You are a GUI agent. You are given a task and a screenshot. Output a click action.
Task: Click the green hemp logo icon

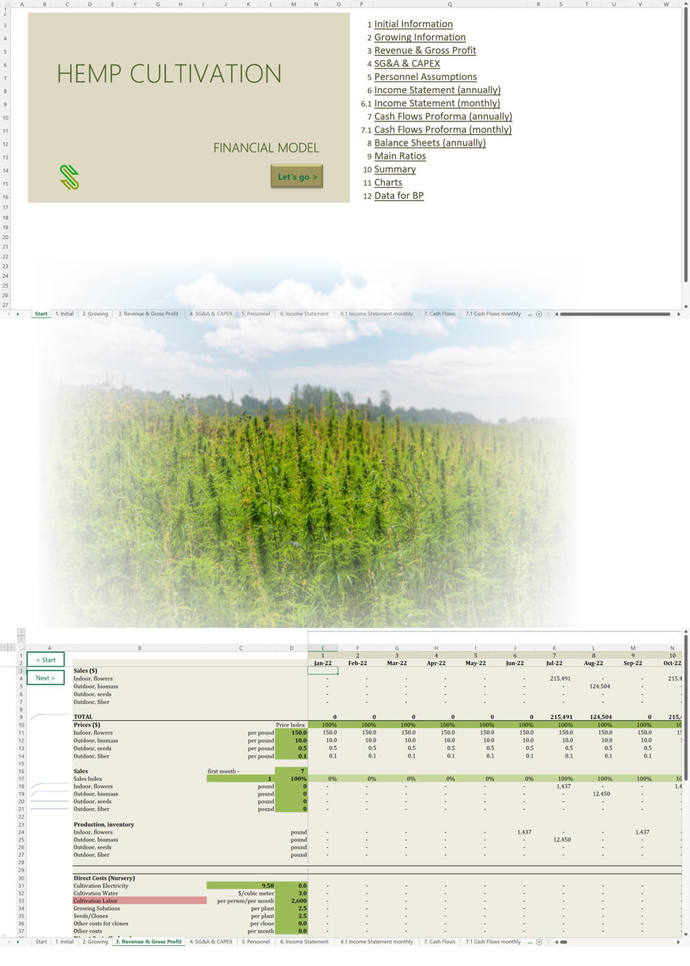(x=69, y=177)
